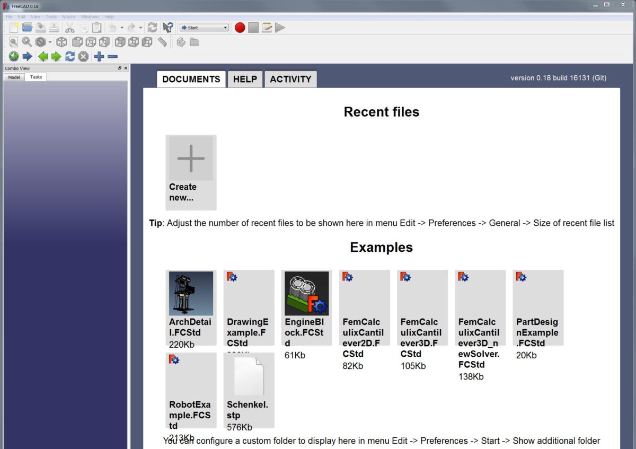Switch to the HELP tab on start page
Image resolution: width=636 pixels, height=449 pixels.
[x=245, y=79]
